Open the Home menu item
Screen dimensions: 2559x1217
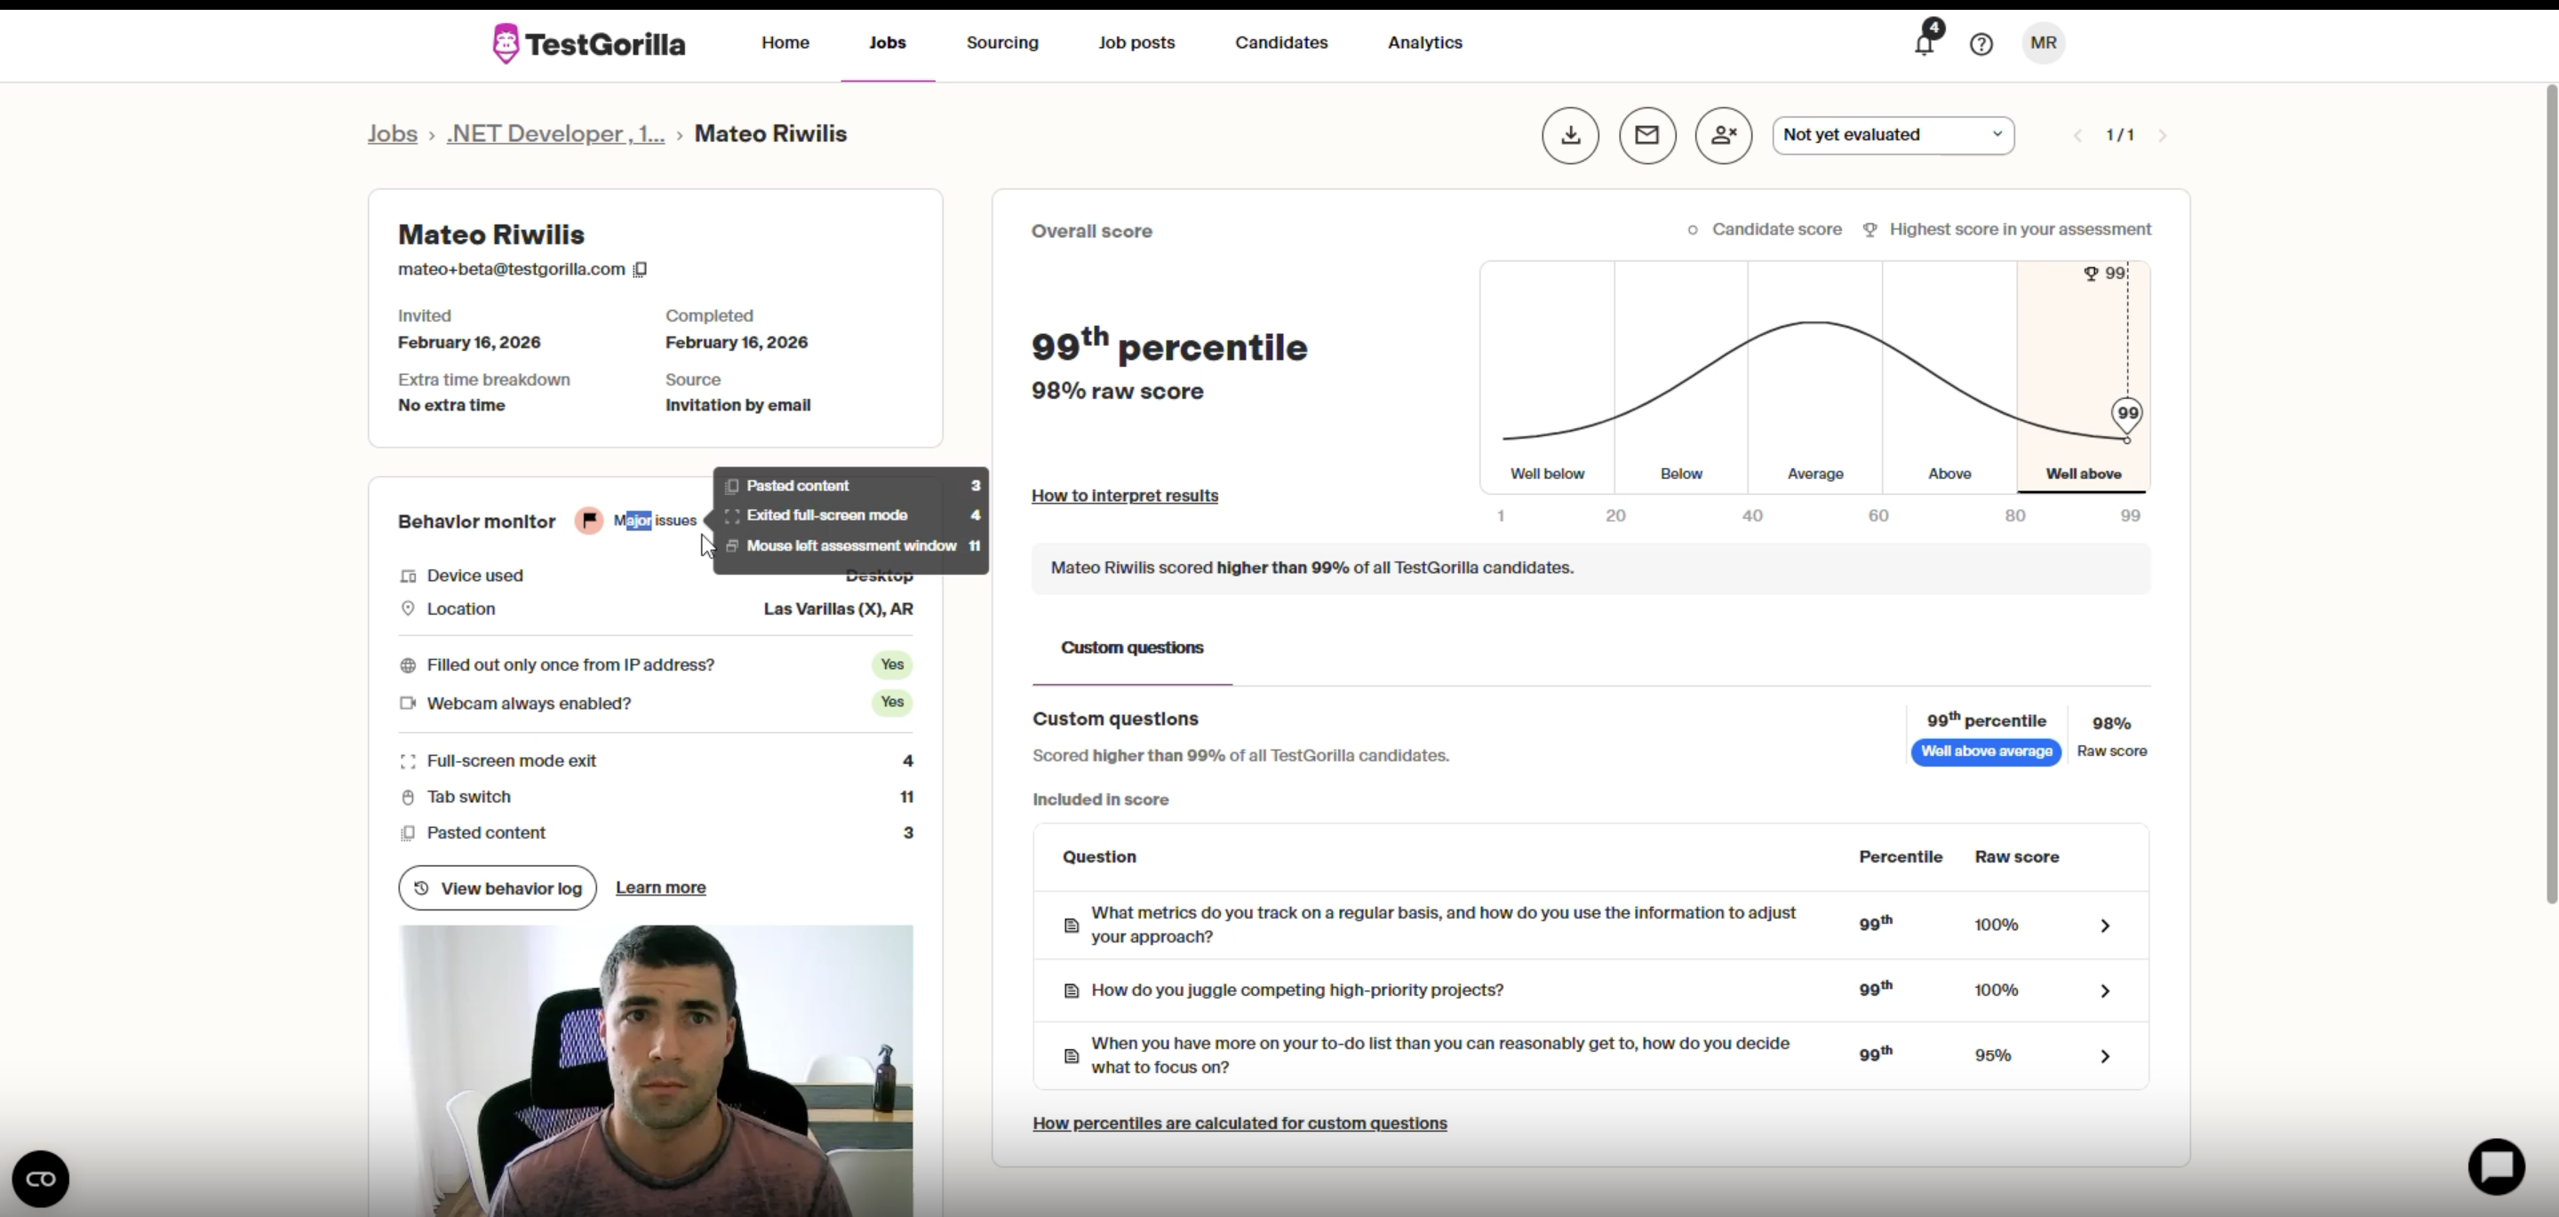pyautogui.click(x=785, y=43)
